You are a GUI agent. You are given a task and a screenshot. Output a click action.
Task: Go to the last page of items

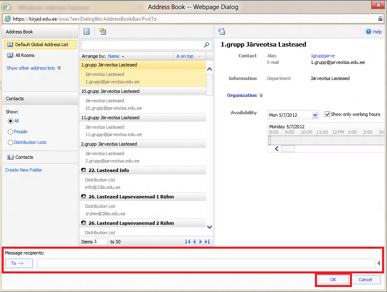207,242
